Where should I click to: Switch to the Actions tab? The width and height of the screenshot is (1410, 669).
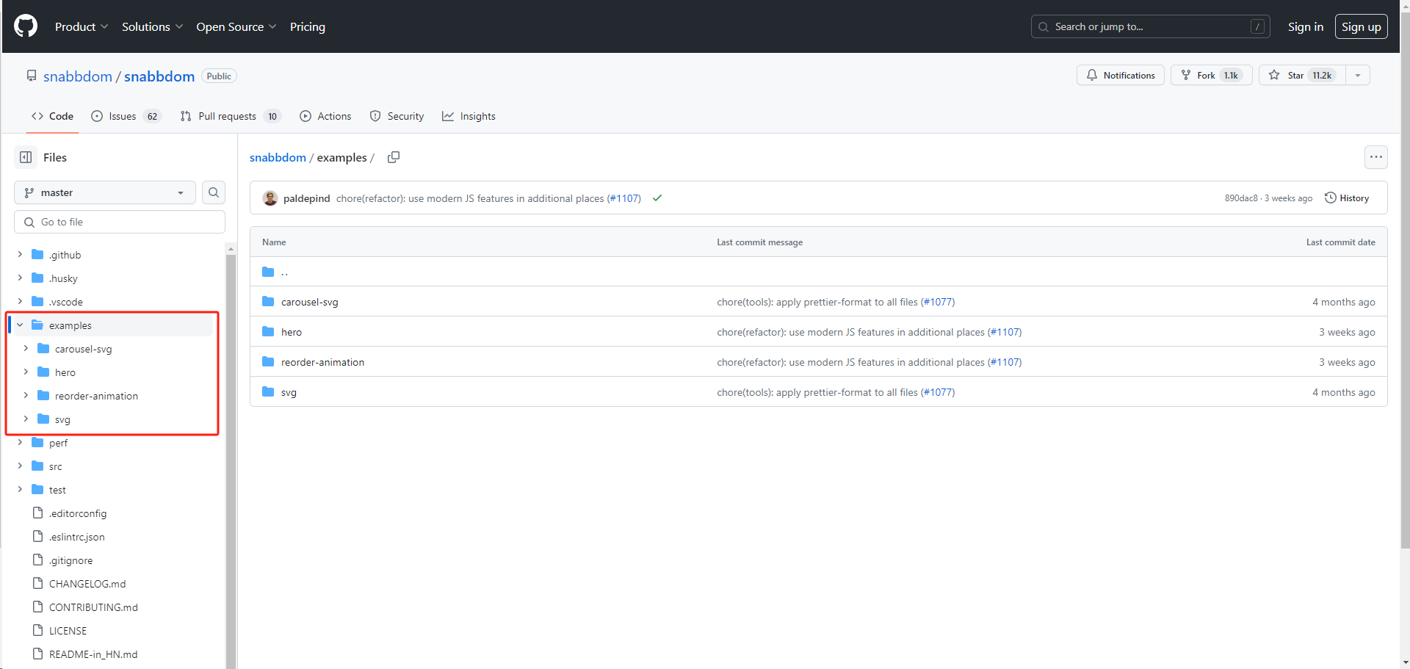325,116
